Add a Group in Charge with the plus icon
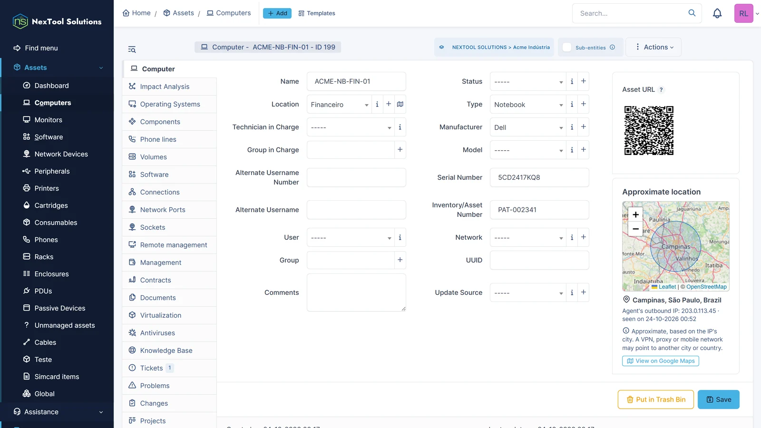Image resolution: width=761 pixels, height=428 pixels. click(400, 150)
